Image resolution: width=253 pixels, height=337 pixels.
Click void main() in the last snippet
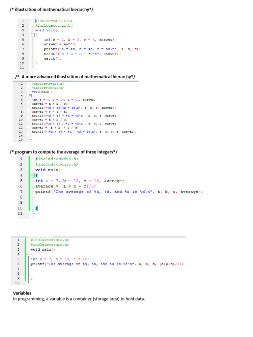(x=43, y=249)
